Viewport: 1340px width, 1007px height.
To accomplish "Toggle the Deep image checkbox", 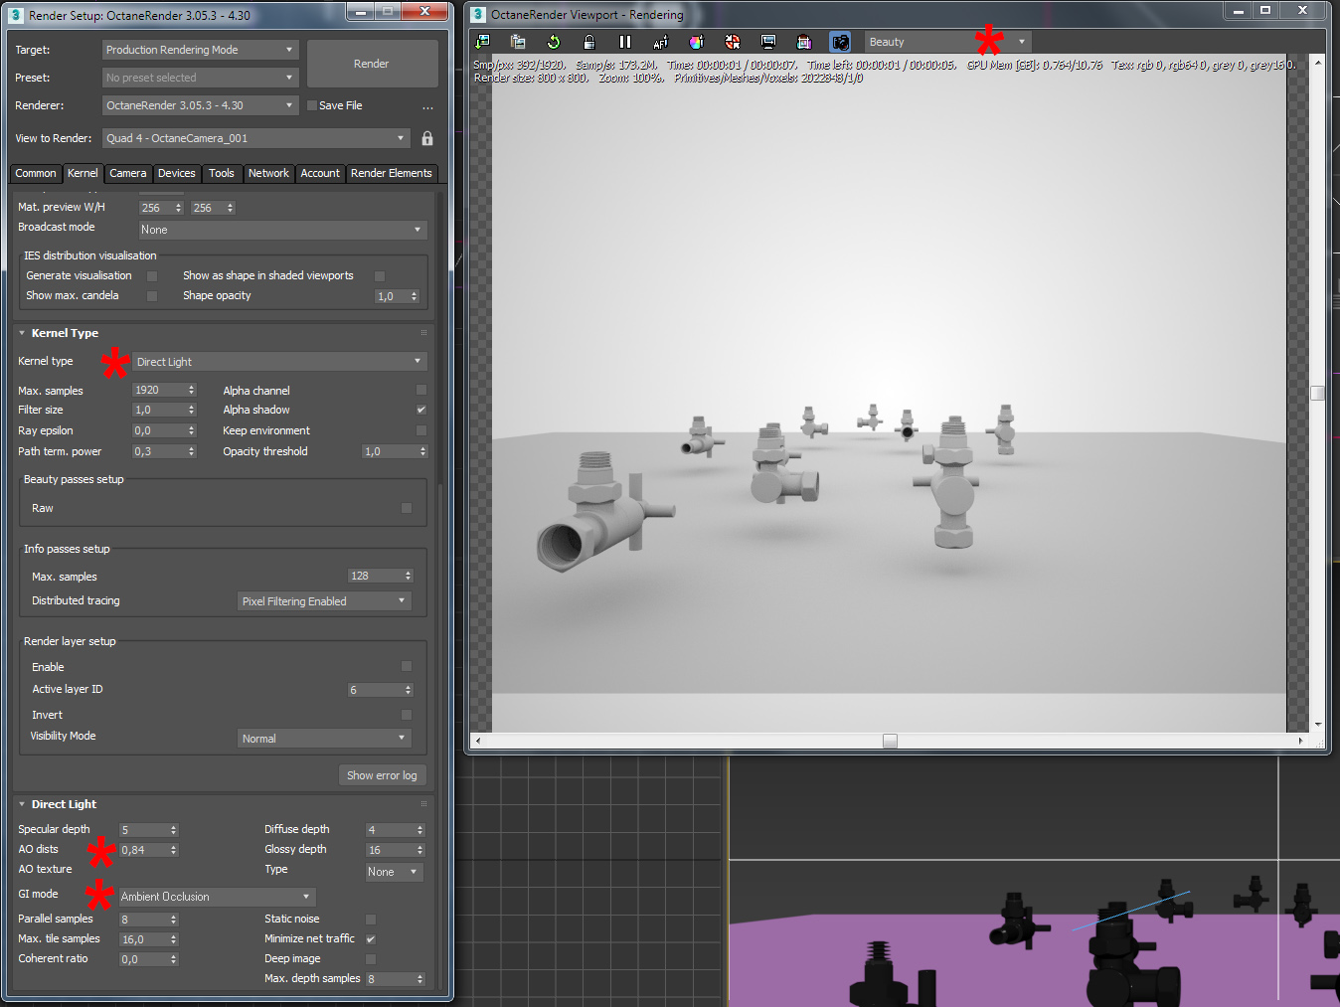I will coord(371,959).
